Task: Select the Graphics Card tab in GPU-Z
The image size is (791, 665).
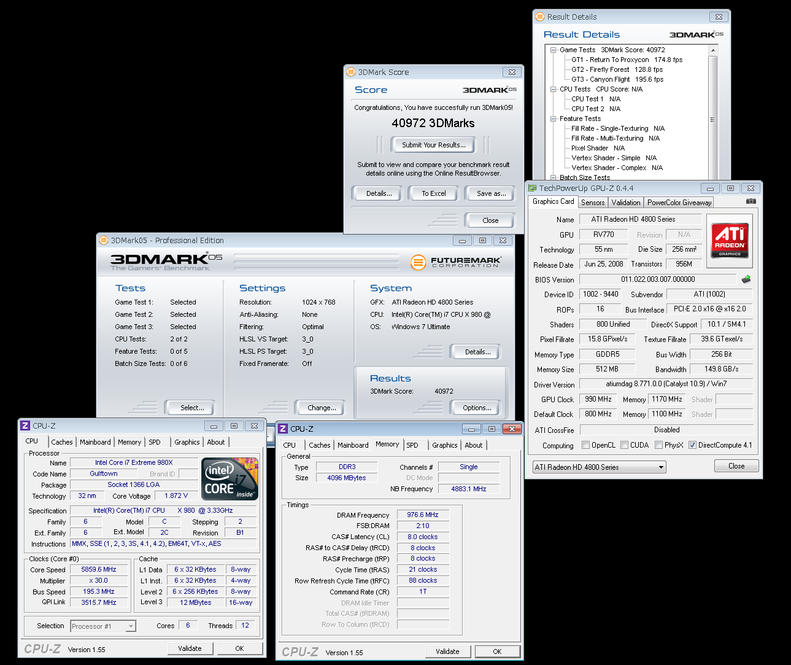Action: (x=554, y=201)
